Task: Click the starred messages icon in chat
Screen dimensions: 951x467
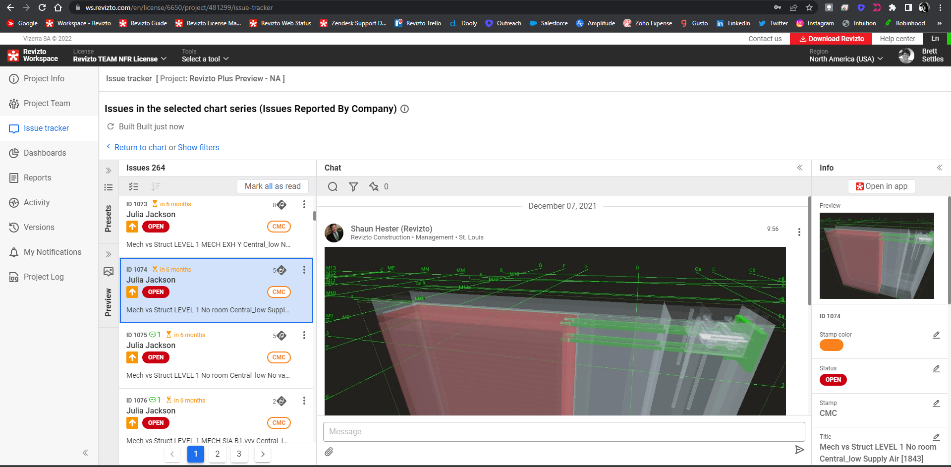Action: 374,186
